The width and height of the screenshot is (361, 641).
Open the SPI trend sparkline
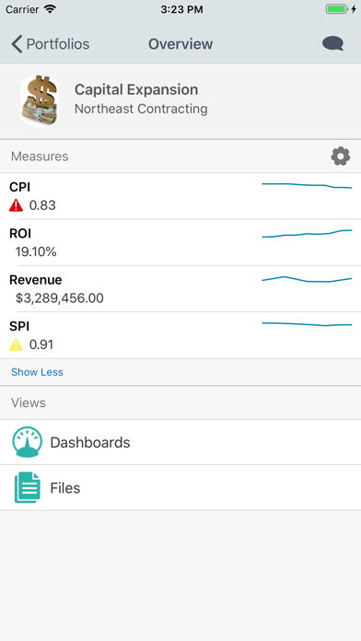coord(307,324)
